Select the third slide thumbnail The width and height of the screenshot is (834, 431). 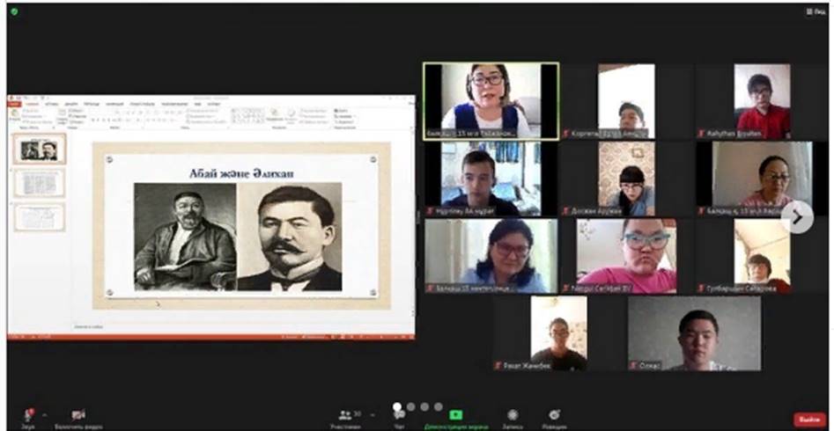click(x=40, y=217)
